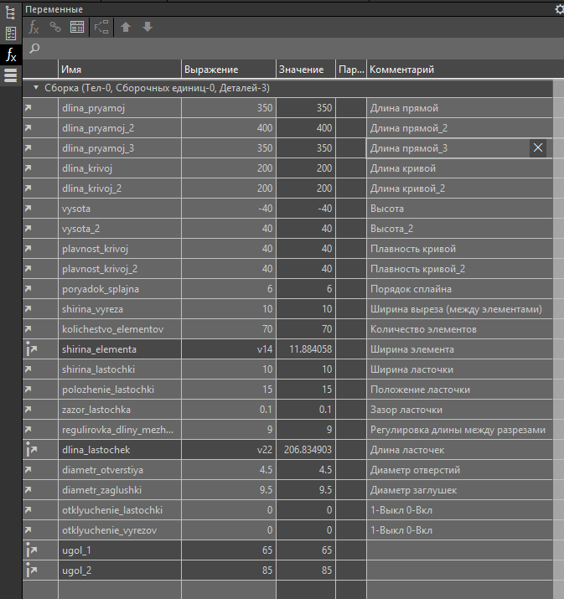Move variable up with arrow icon
Screen dimensions: 564x599
tap(126, 27)
